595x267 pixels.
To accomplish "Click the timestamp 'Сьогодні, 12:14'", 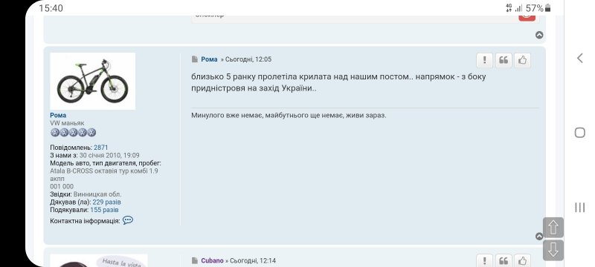I will [253, 260].
